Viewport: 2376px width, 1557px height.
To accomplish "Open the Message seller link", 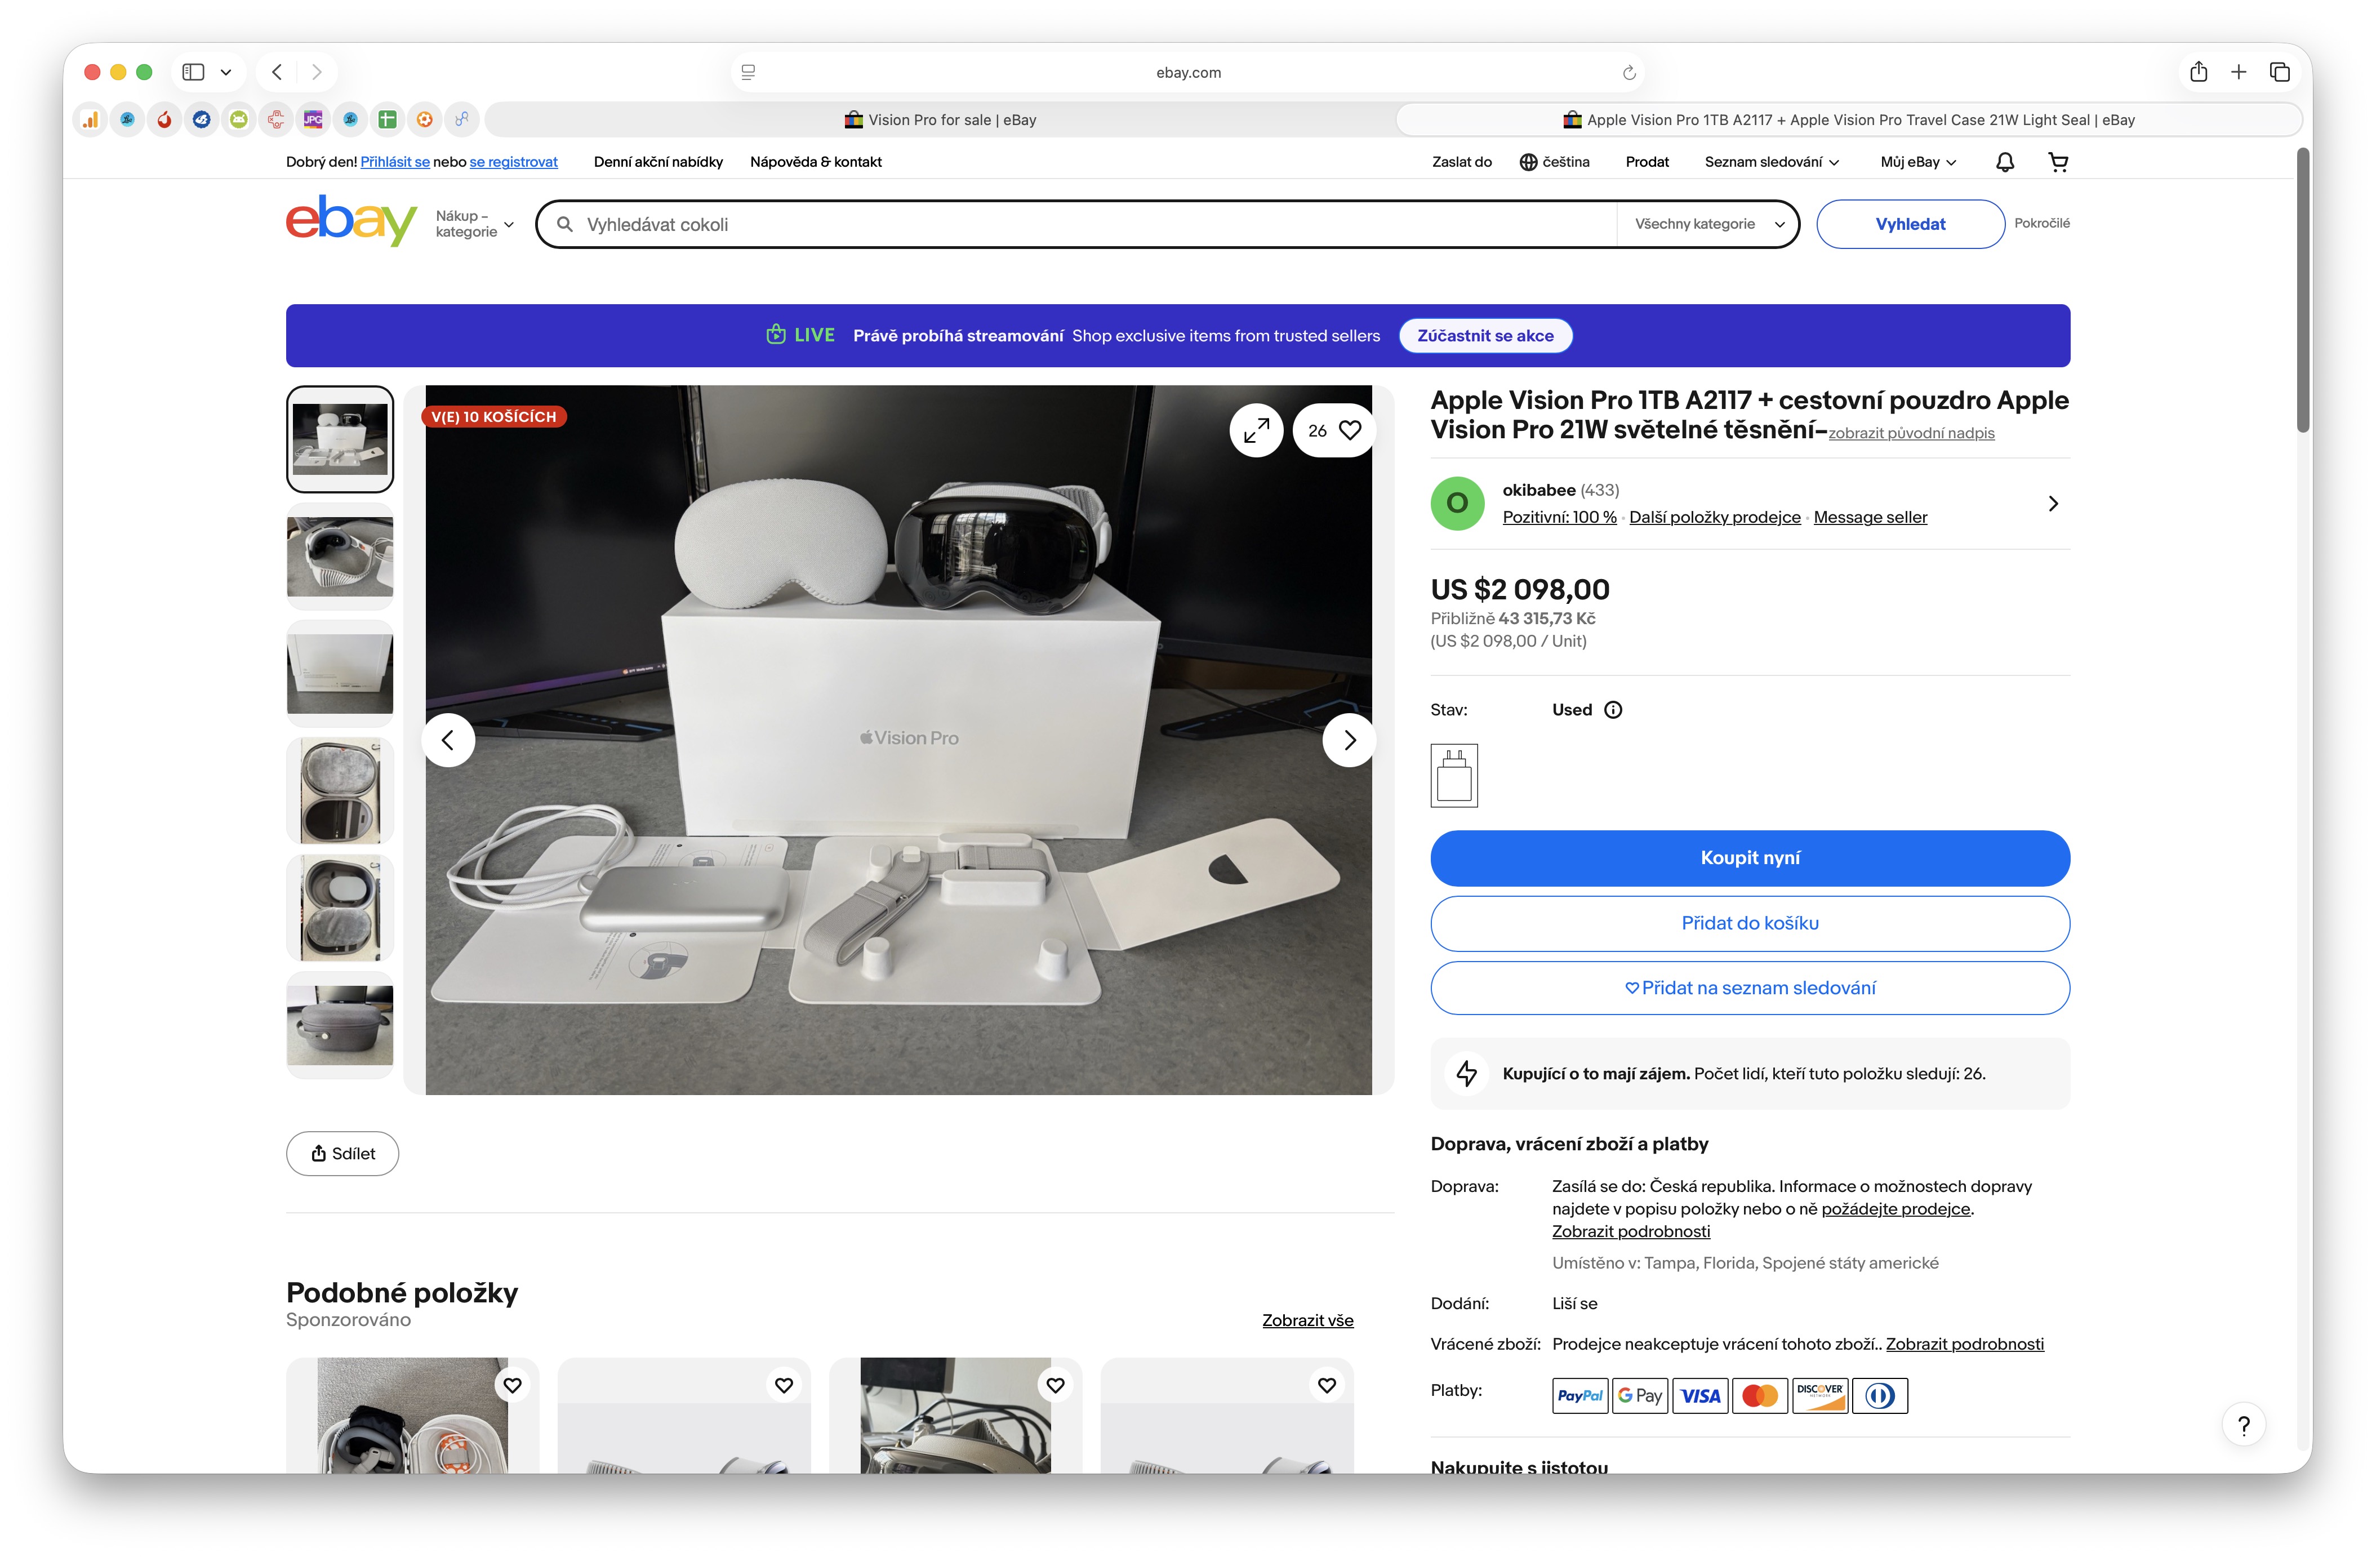I will [1870, 517].
